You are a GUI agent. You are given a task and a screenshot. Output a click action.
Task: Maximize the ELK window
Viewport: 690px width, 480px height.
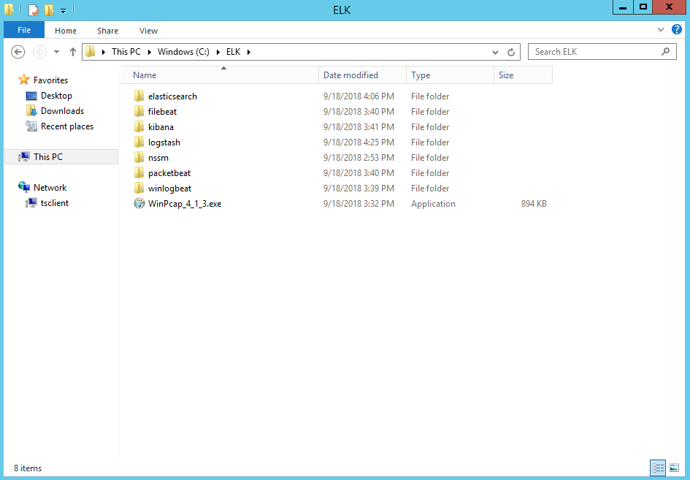pyautogui.click(x=643, y=7)
